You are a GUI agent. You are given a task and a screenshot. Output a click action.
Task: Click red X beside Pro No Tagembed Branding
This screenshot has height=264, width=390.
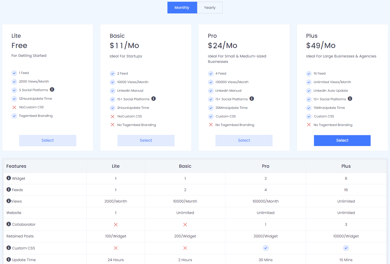(x=211, y=125)
